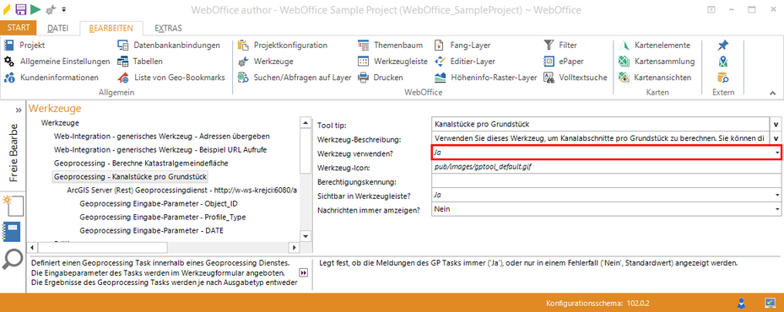Viewport: 784px width, 312px height.
Task: Open Datenbankanbindungen
Action: point(169,45)
